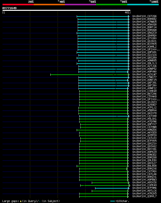
Task: Select subject label UniRef100_Q259D7
Action: click(x=144, y=105)
